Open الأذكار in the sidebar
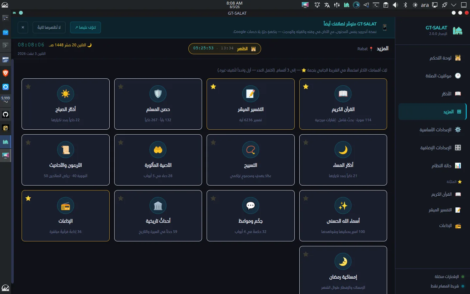470x294 pixels. 432,94
